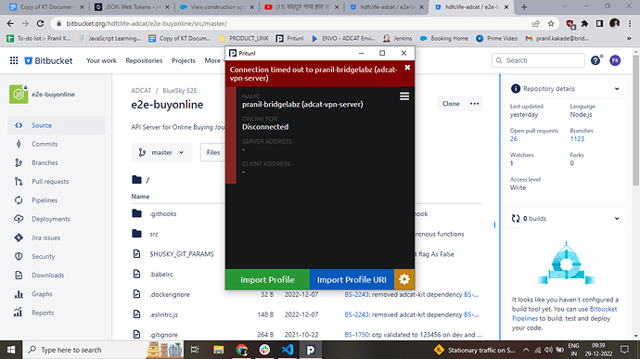The image size is (640, 359).
Task: Open Pipelines in the sidebar
Action: [45, 200]
